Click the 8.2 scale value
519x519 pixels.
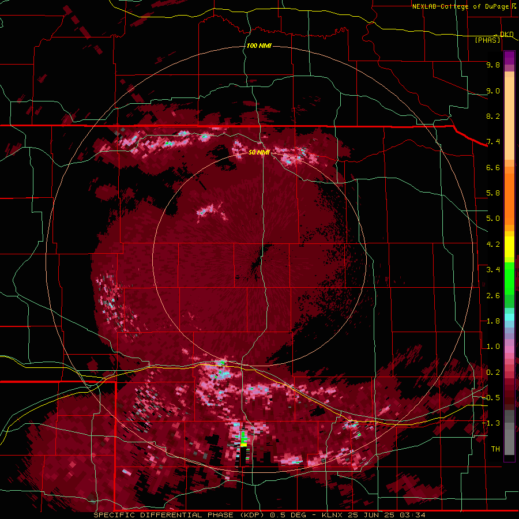[x=493, y=116]
